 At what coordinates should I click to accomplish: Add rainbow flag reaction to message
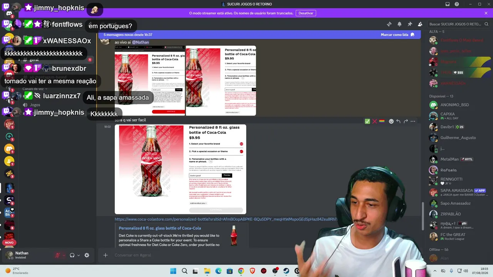click(382, 121)
